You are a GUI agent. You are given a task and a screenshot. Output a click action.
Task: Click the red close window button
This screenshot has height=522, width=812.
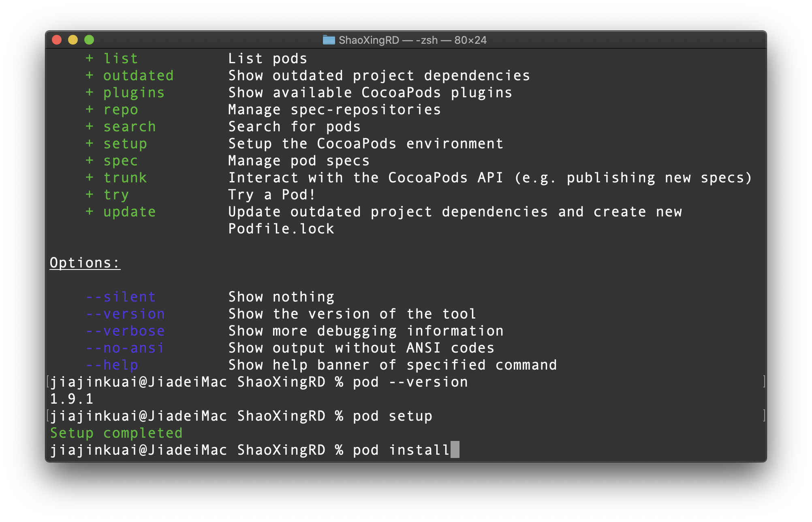[57, 40]
